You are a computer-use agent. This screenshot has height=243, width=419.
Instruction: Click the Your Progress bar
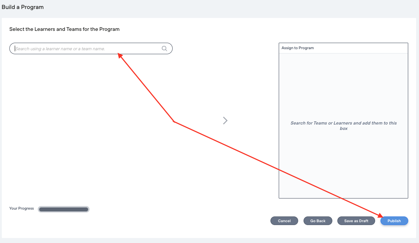coord(64,209)
